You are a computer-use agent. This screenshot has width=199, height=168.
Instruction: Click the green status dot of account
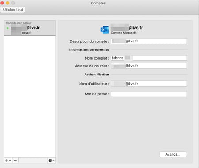pos(8,28)
